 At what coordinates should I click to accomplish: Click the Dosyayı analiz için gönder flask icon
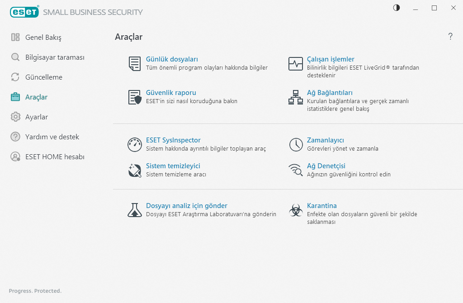(135, 210)
